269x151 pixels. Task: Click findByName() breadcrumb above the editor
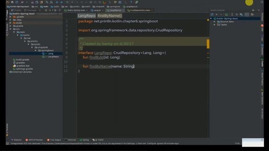coord(110,16)
